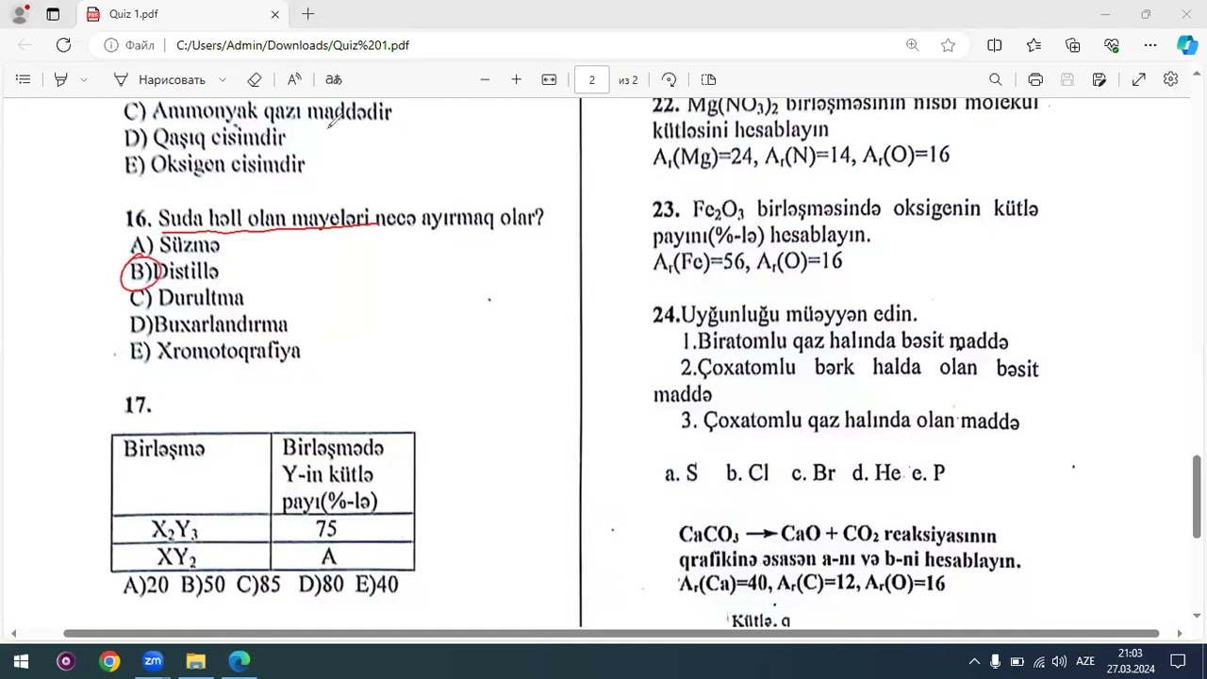The width and height of the screenshot is (1207, 679).
Task: Expand the highlighter color options arrow
Action: click(84, 80)
